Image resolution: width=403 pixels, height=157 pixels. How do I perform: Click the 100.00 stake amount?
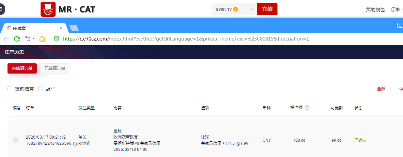(299, 140)
